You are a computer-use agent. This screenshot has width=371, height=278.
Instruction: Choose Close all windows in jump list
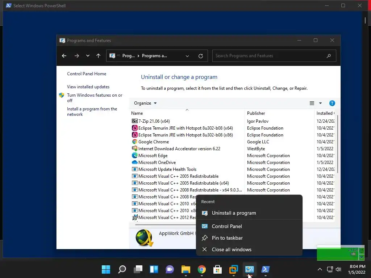click(x=249, y=249)
